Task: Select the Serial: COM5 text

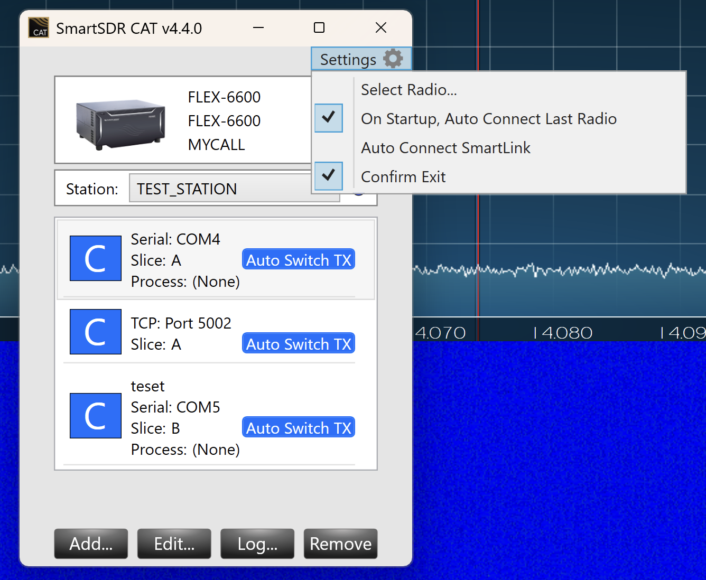Action: 175,407
